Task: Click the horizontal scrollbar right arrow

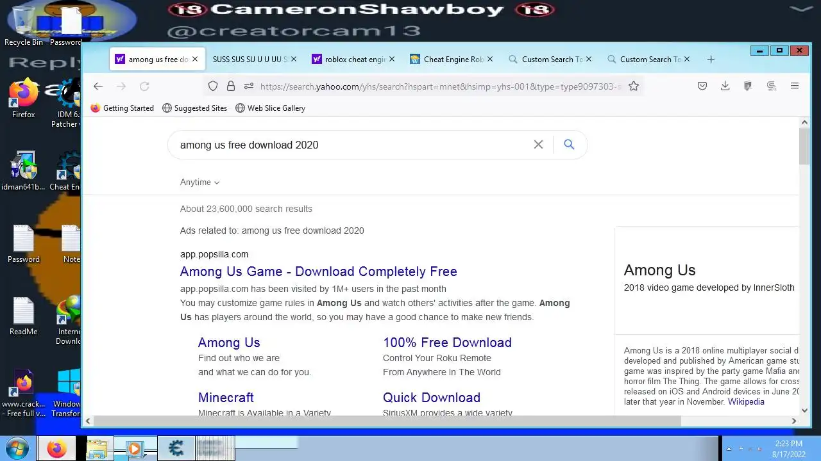Action: [793, 421]
